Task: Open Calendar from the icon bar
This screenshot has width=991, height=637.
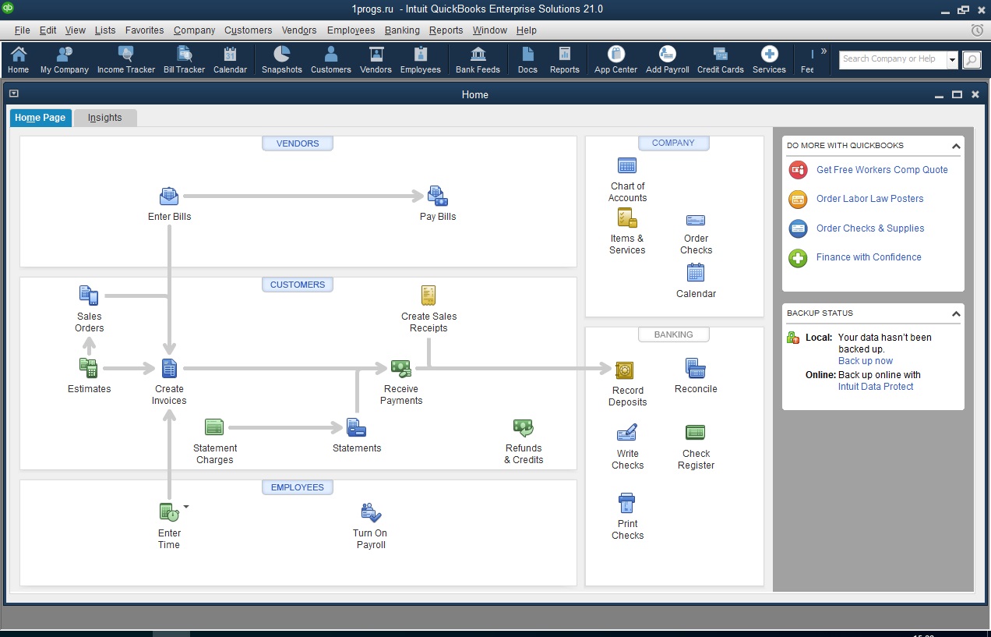Action: [230, 60]
